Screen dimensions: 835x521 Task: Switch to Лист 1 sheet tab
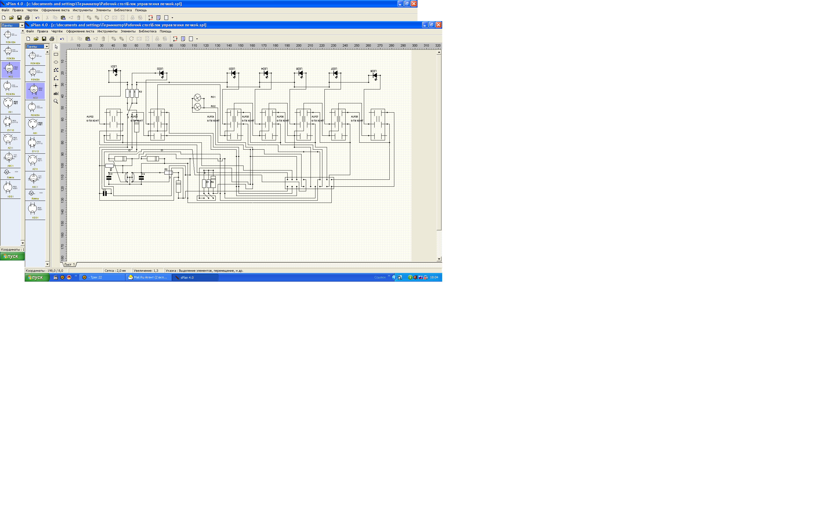tap(69, 265)
